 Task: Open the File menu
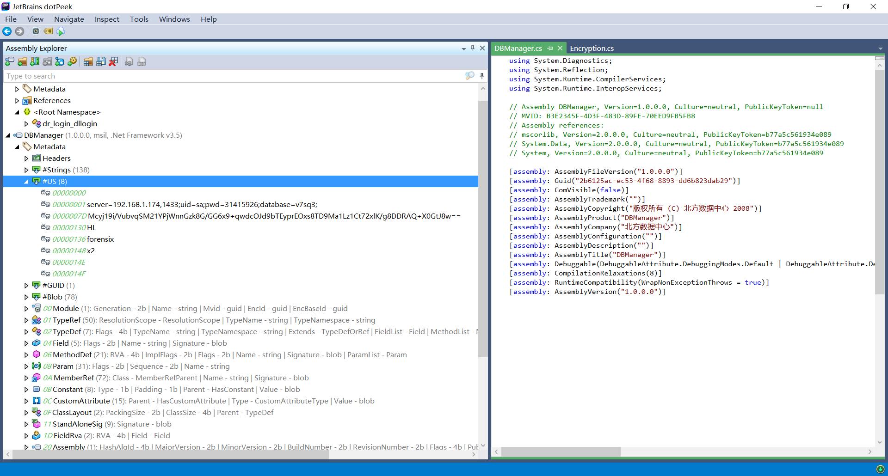[x=11, y=19]
